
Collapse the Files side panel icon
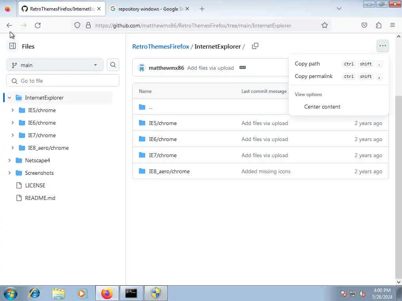coord(13,46)
